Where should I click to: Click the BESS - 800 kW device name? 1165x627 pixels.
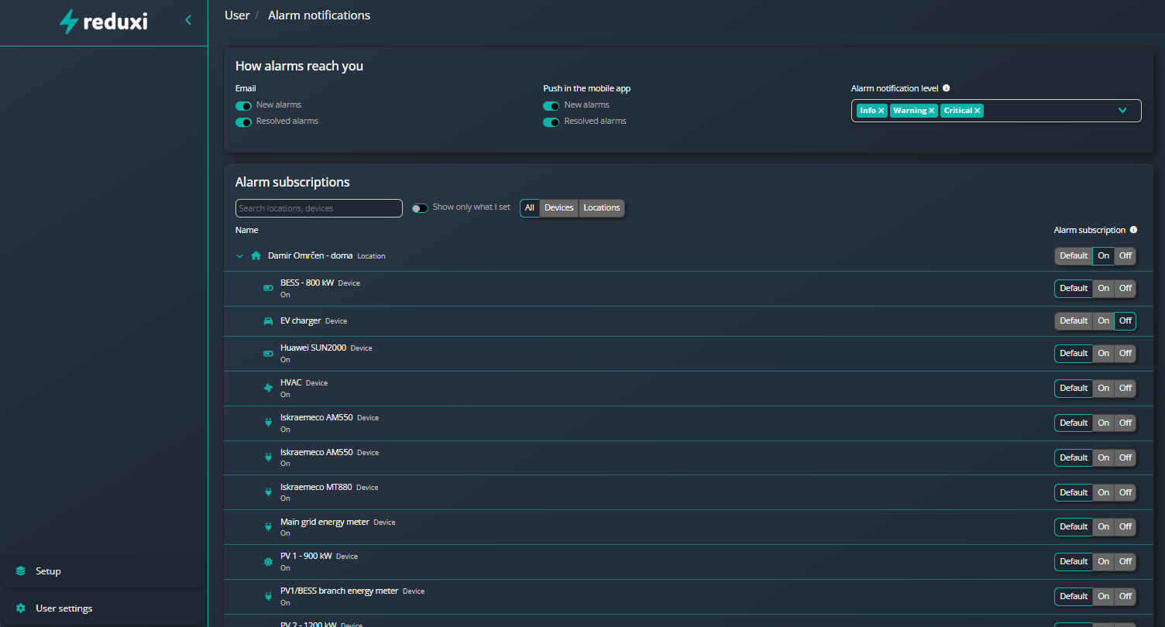pos(307,283)
